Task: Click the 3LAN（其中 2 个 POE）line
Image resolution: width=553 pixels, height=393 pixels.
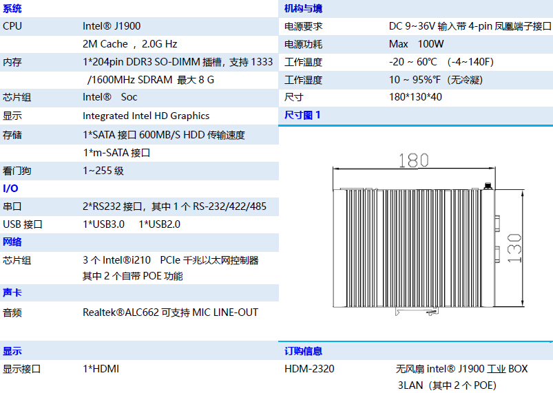Action: pos(447,385)
